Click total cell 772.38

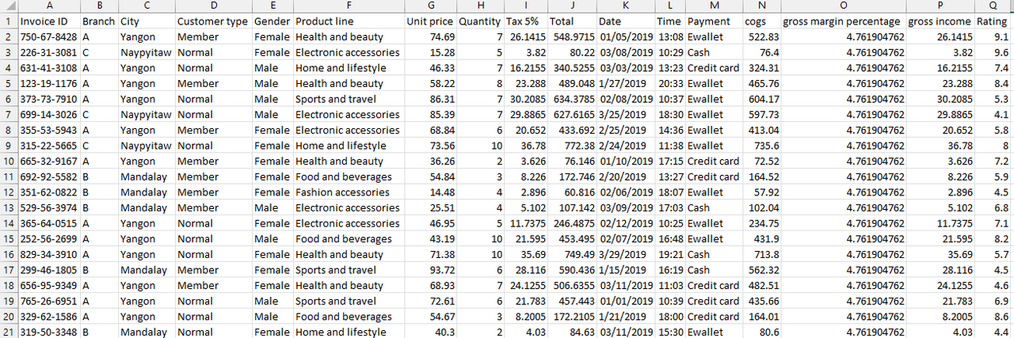[572, 146]
